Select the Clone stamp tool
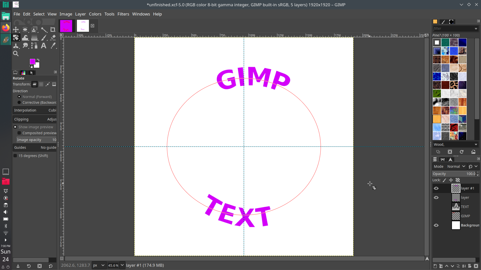The image size is (481, 270). [16, 45]
